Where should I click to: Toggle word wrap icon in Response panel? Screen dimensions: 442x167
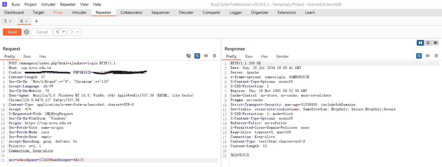tap(419, 56)
